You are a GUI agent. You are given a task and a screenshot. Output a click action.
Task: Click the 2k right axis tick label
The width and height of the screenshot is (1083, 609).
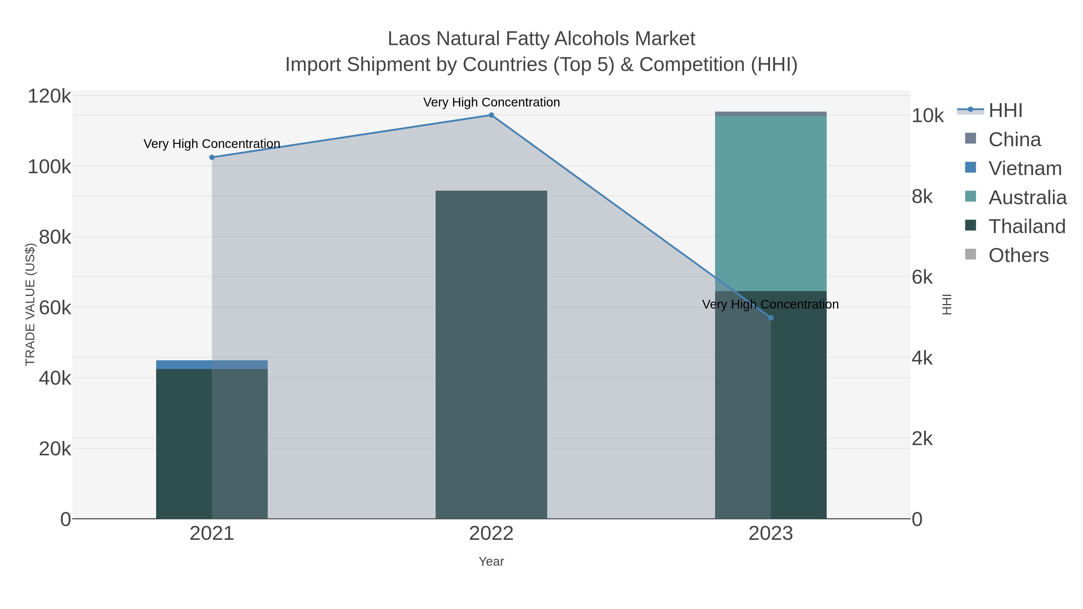(x=922, y=439)
